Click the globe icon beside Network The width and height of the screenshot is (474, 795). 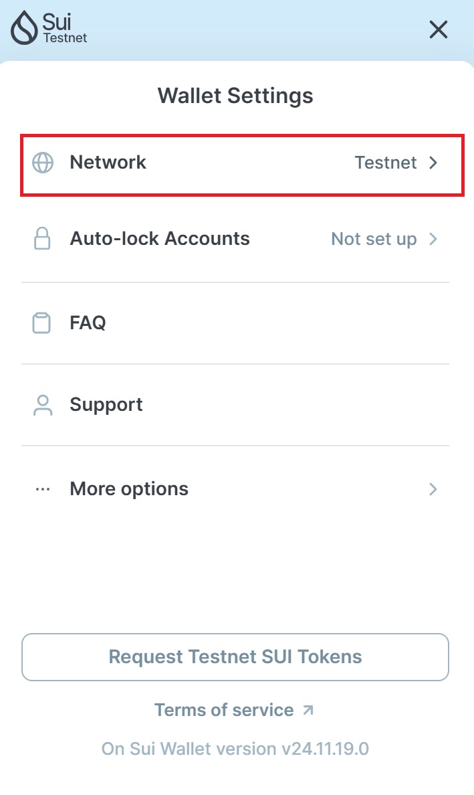click(x=43, y=163)
